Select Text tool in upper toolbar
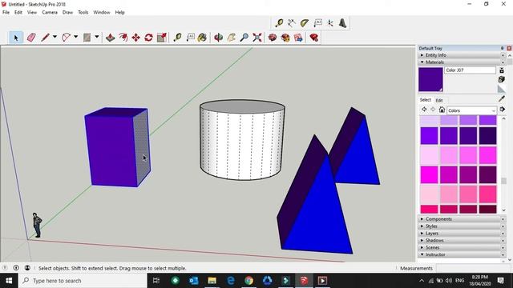The height and width of the screenshot is (288, 513). tap(317, 23)
